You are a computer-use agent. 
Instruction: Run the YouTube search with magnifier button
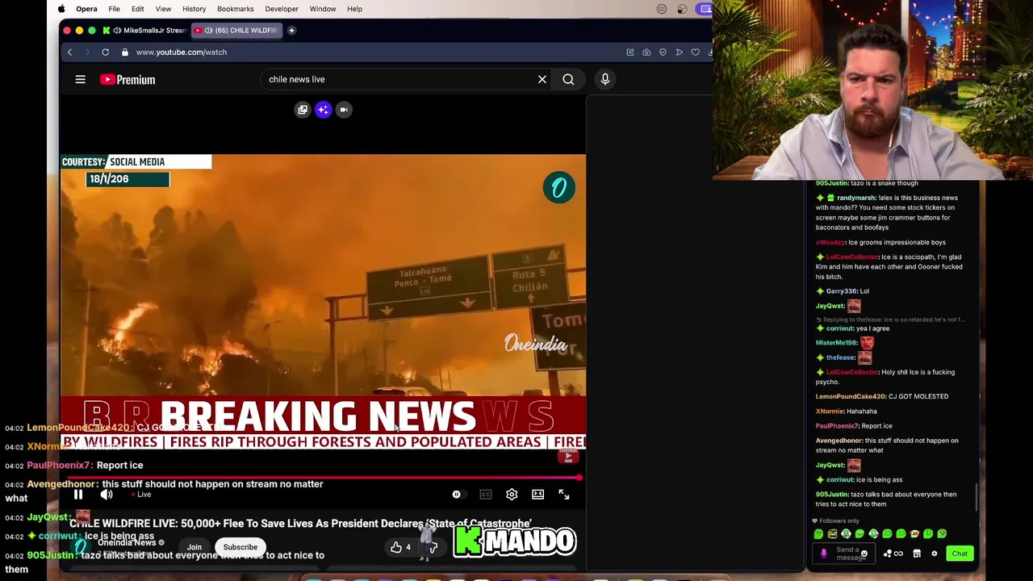point(568,79)
